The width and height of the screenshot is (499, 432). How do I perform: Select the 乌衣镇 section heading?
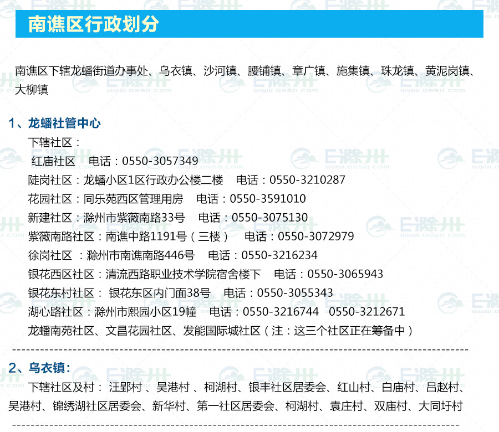49,368
